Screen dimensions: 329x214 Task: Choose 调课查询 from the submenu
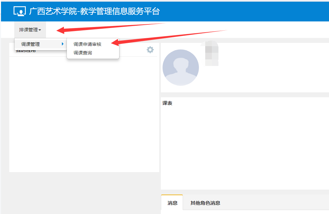[x=83, y=53]
